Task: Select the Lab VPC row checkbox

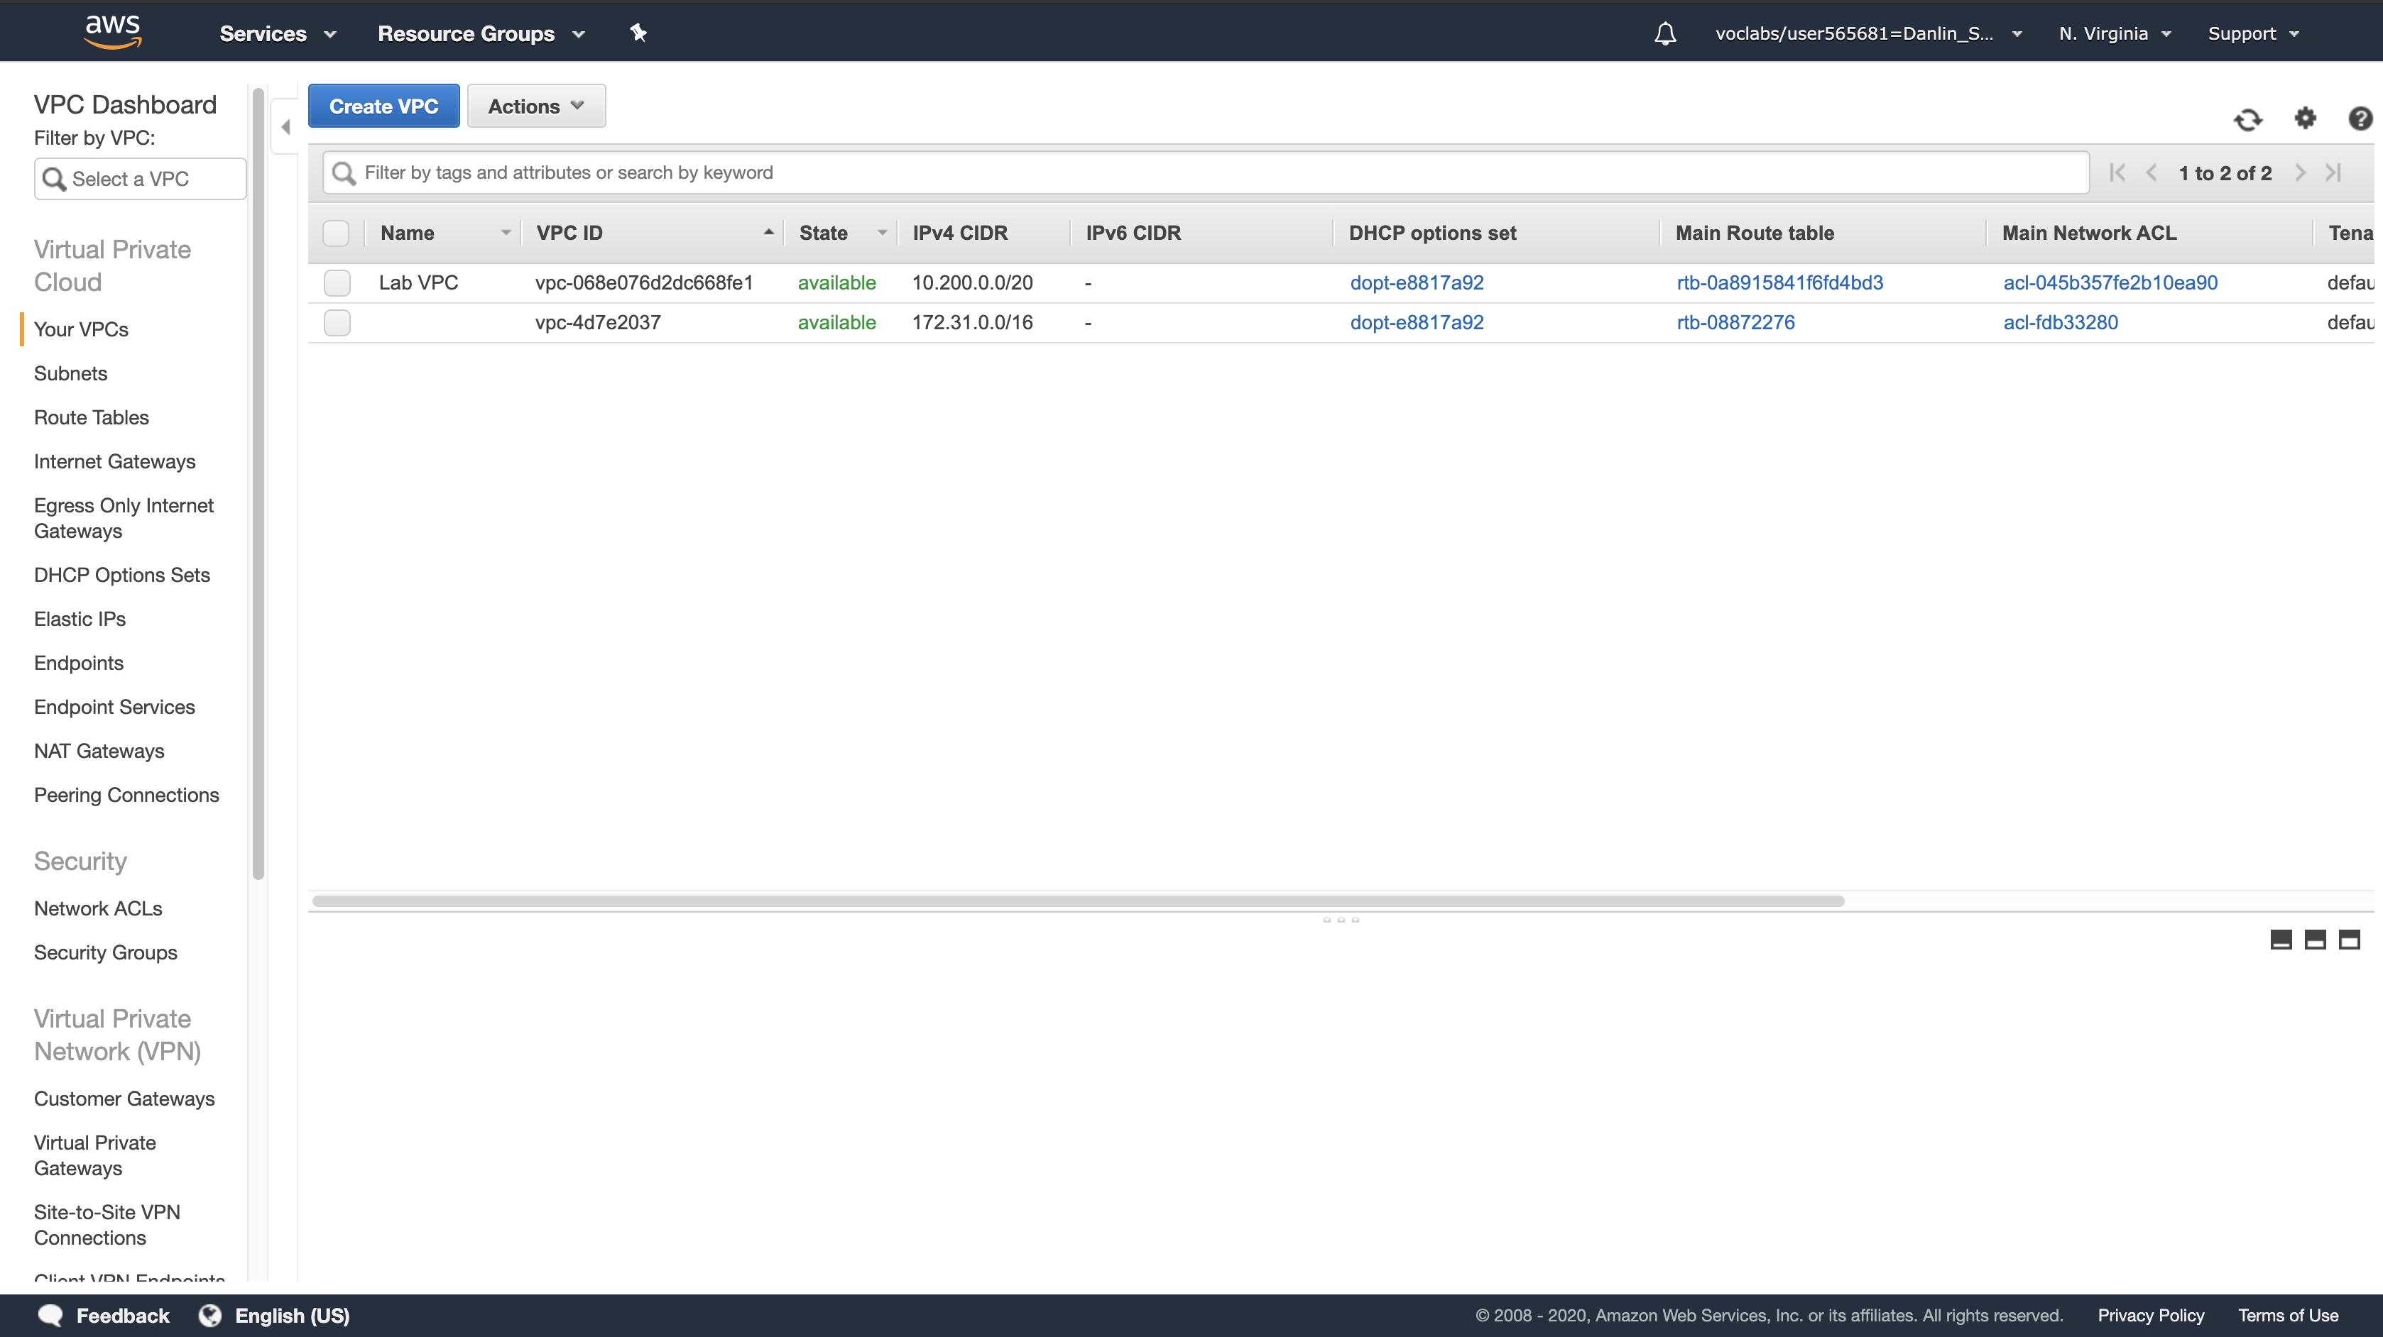Action: 337,283
